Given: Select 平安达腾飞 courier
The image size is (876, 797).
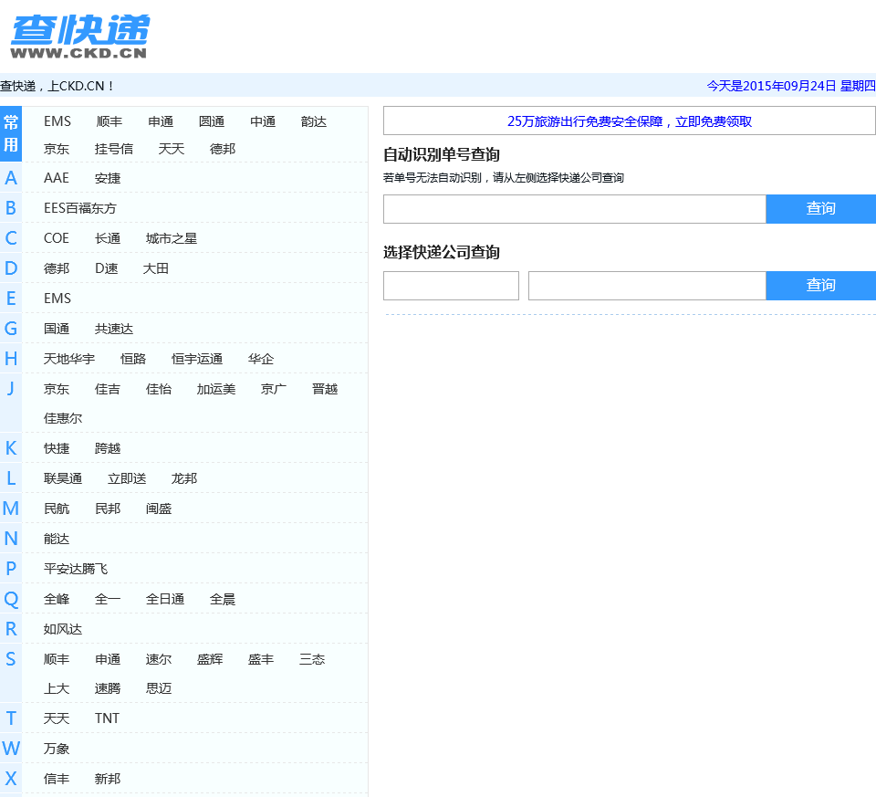Looking at the screenshot, I should pyautogui.click(x=76, y=569).
